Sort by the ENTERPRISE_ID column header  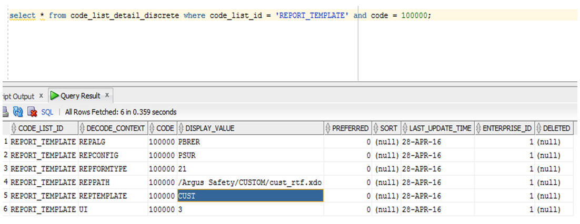[505, 128]
